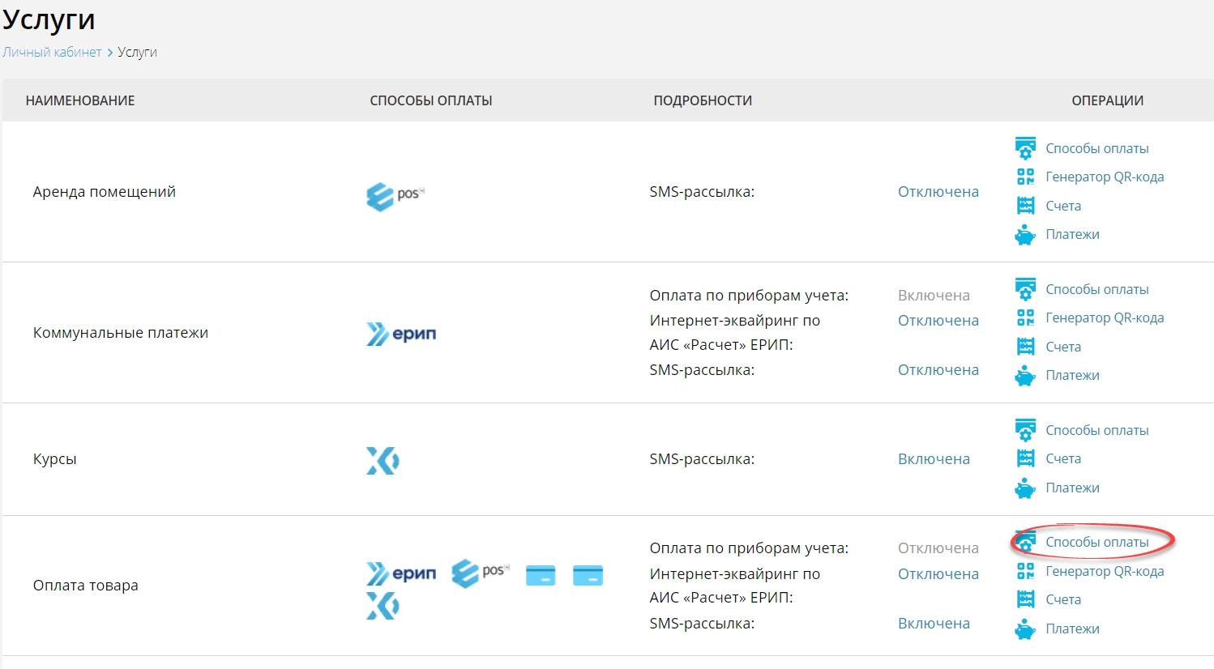Open Счета link for Аренда помещений
Viewport: 1214px width, 669px height.
(1063, 206)
